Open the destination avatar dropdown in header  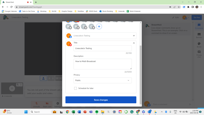[x=186, y=17]
